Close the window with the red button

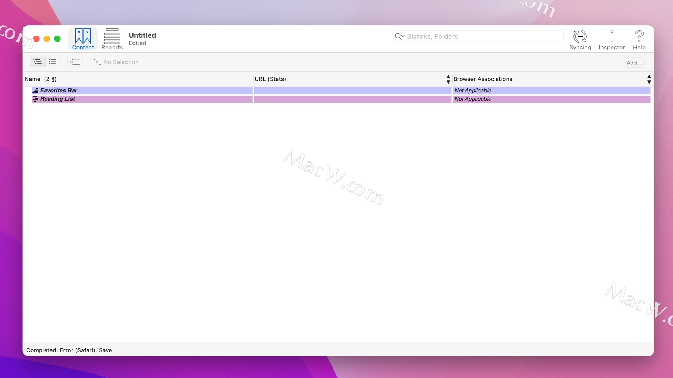click(x=36, y=39)
